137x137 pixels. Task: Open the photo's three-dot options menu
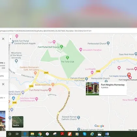tap(3, 114)
